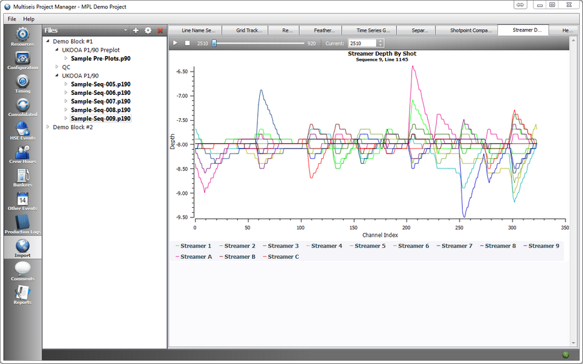Image resolution: width=583 pixels, height=364 pixels.
Task: Toggle Streamer B in chart legend
Action: 237,257
